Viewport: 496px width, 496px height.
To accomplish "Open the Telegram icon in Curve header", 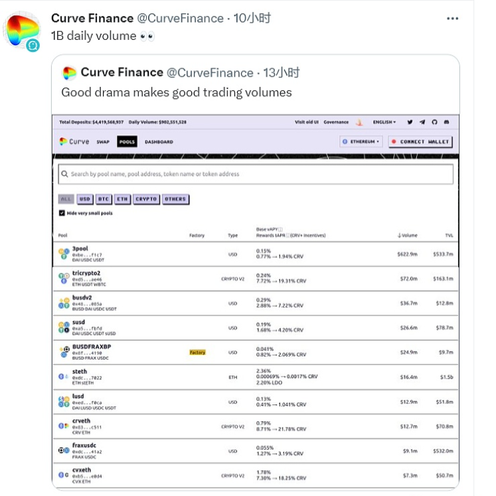I will 422,122.
